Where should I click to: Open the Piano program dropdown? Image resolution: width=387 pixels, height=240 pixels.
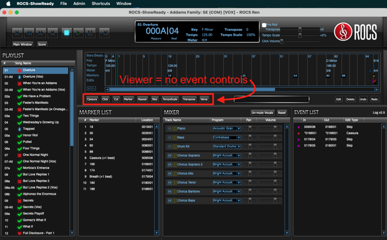pos(239,129)
